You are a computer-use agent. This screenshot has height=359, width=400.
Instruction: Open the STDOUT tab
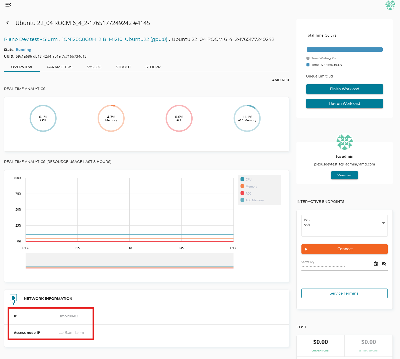[123, 67]
